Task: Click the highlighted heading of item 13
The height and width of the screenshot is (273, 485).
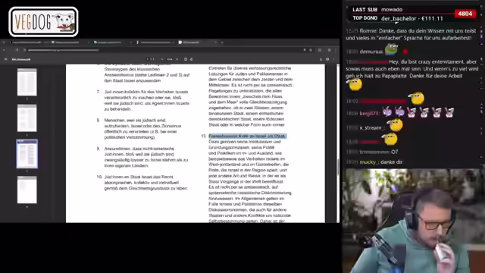Action: (x=248, y=136)
